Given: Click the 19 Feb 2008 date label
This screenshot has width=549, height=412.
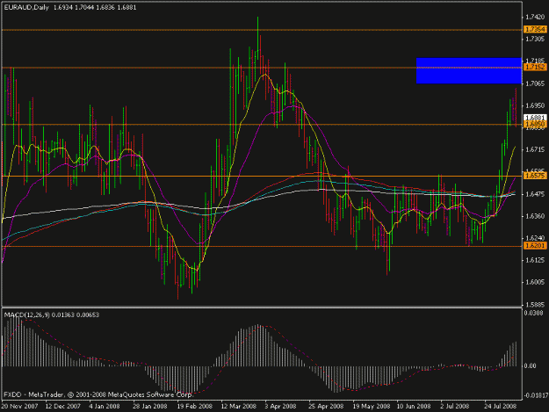Looking at the screenshot, I should point(194,407).
